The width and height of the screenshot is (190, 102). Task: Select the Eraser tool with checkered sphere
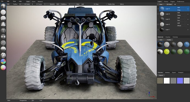point(3,12)
